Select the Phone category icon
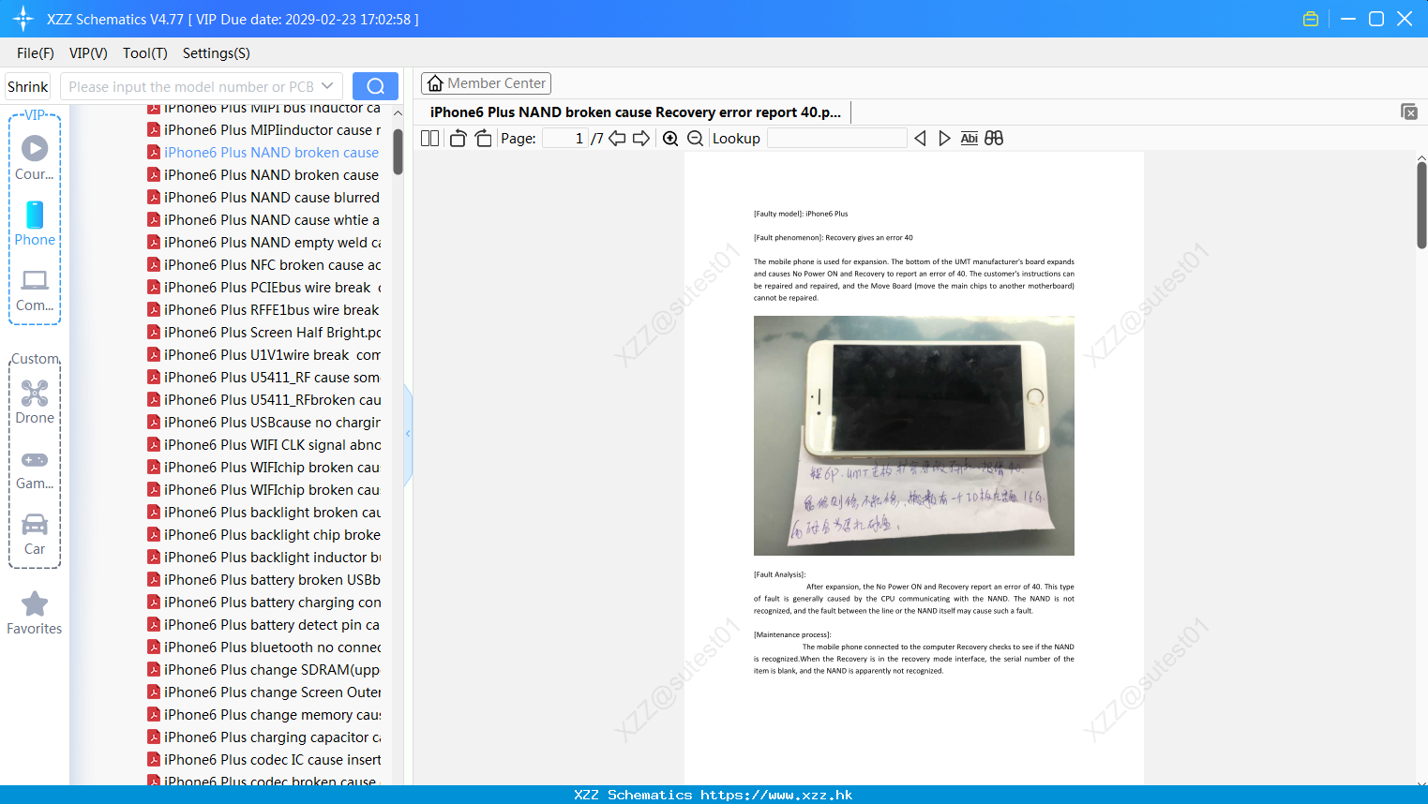 pos(35,224)
